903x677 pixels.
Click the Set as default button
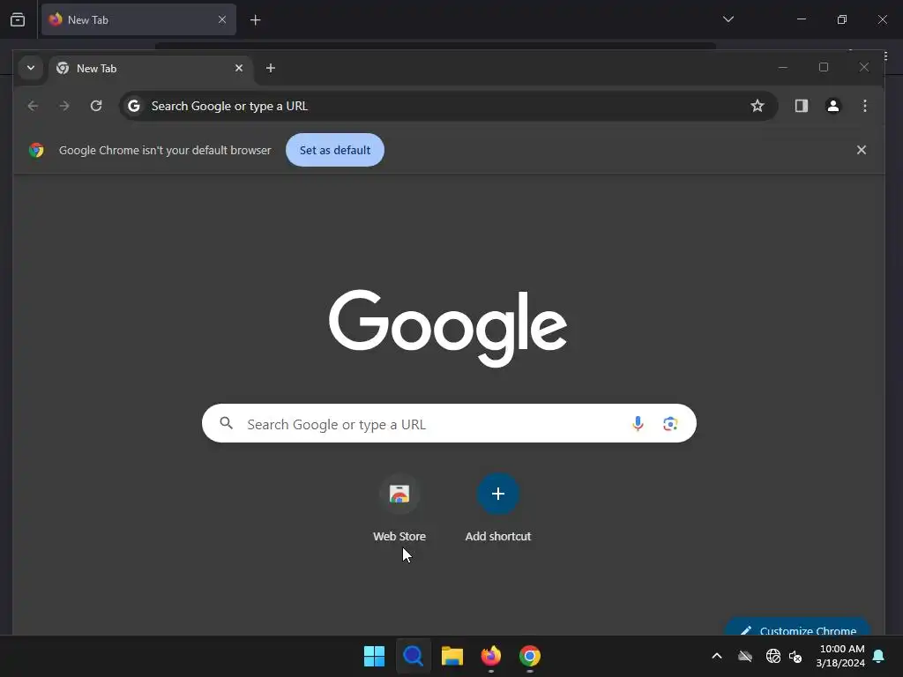[334, 150]
